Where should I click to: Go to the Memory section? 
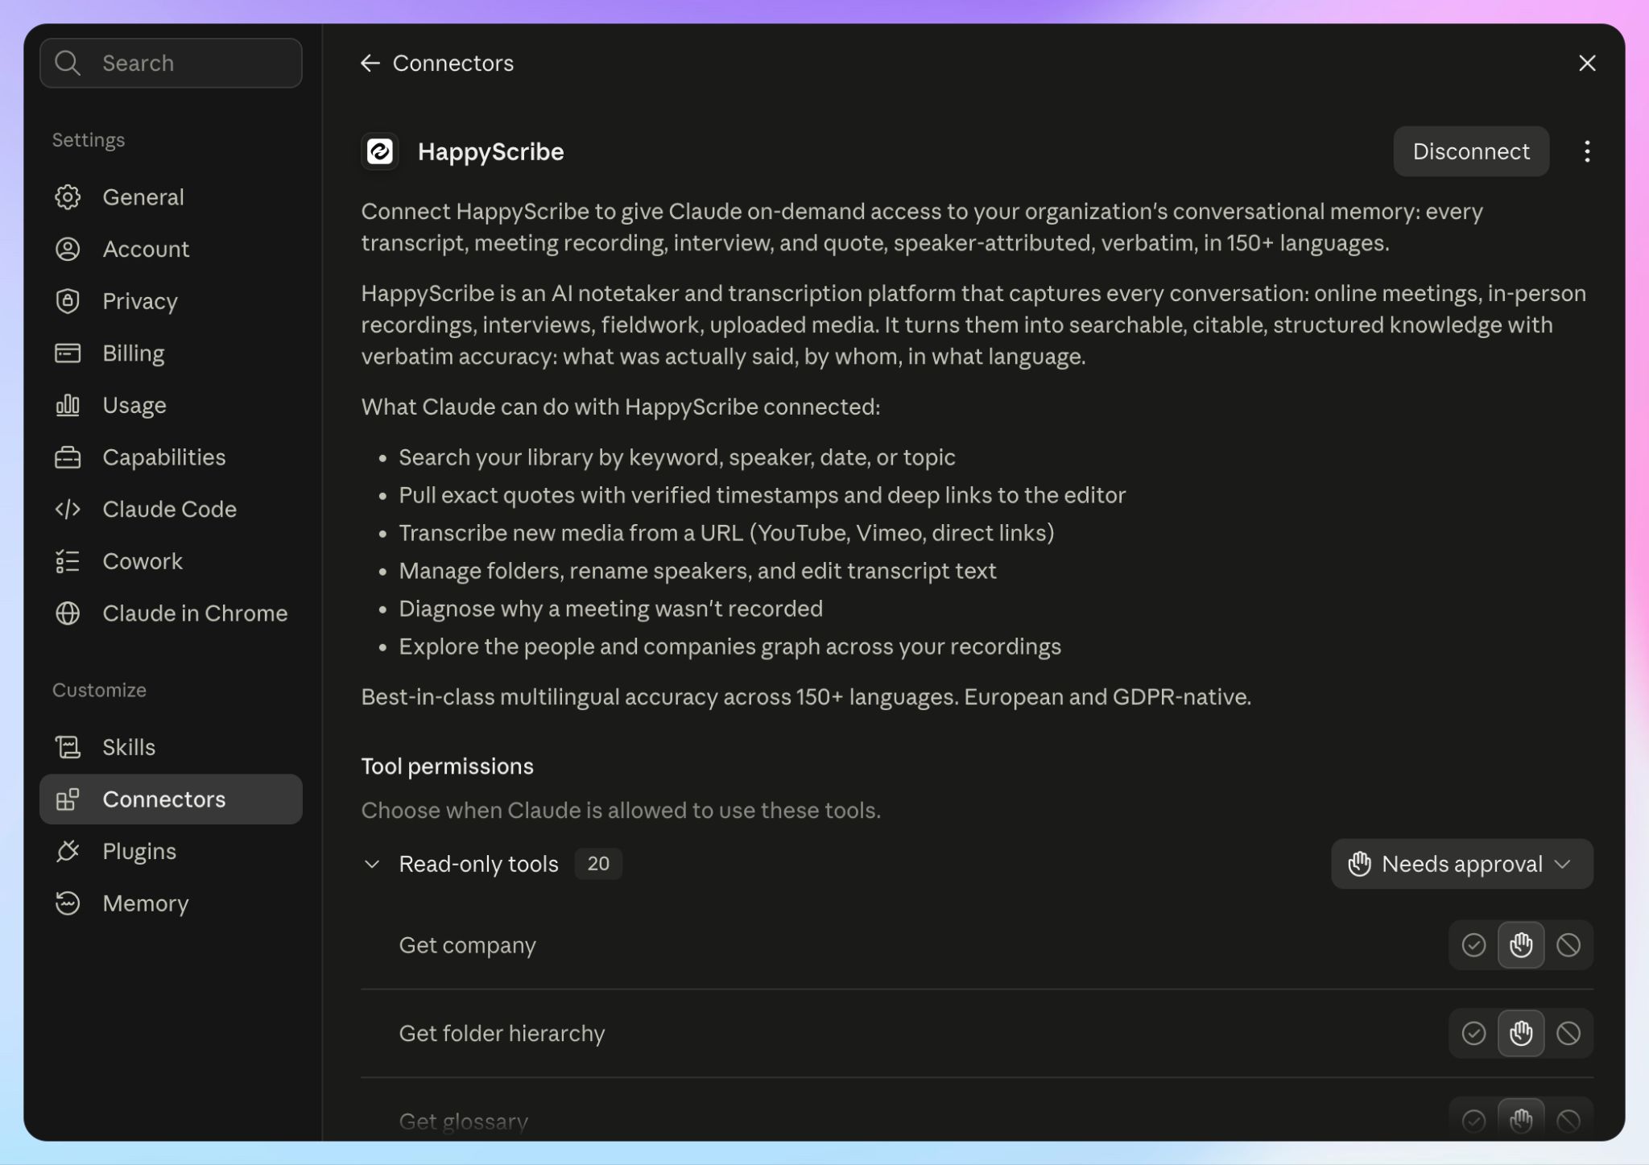(171, 903)
